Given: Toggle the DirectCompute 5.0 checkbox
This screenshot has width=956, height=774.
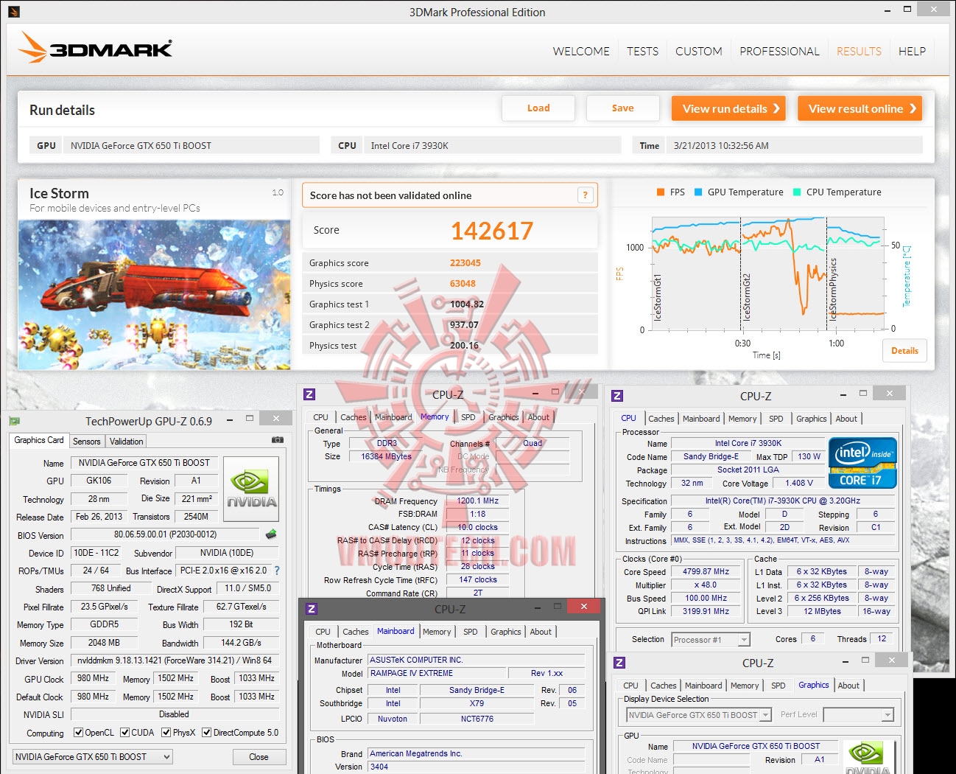Looking at the screenshot, I should 207,733.
